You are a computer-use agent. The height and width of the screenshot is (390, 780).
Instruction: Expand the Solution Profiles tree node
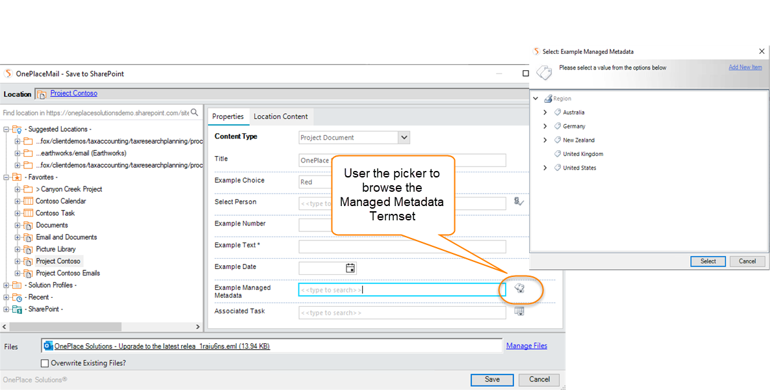coord(6,285)
